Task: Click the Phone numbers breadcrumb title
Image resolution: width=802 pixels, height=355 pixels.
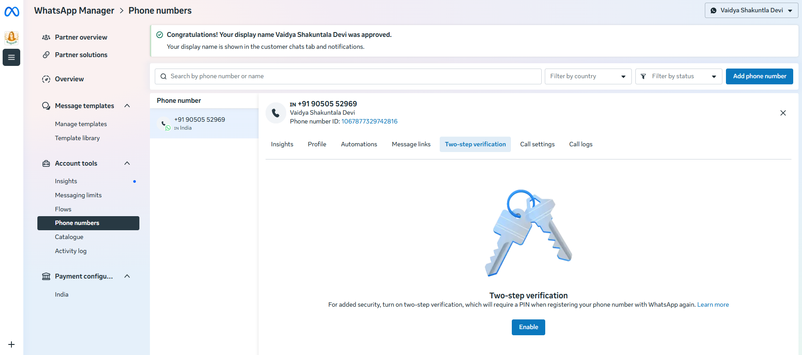Action: 160,11
